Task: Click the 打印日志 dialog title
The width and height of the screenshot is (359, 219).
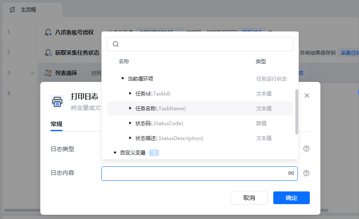Action: (x=84, y=96)
